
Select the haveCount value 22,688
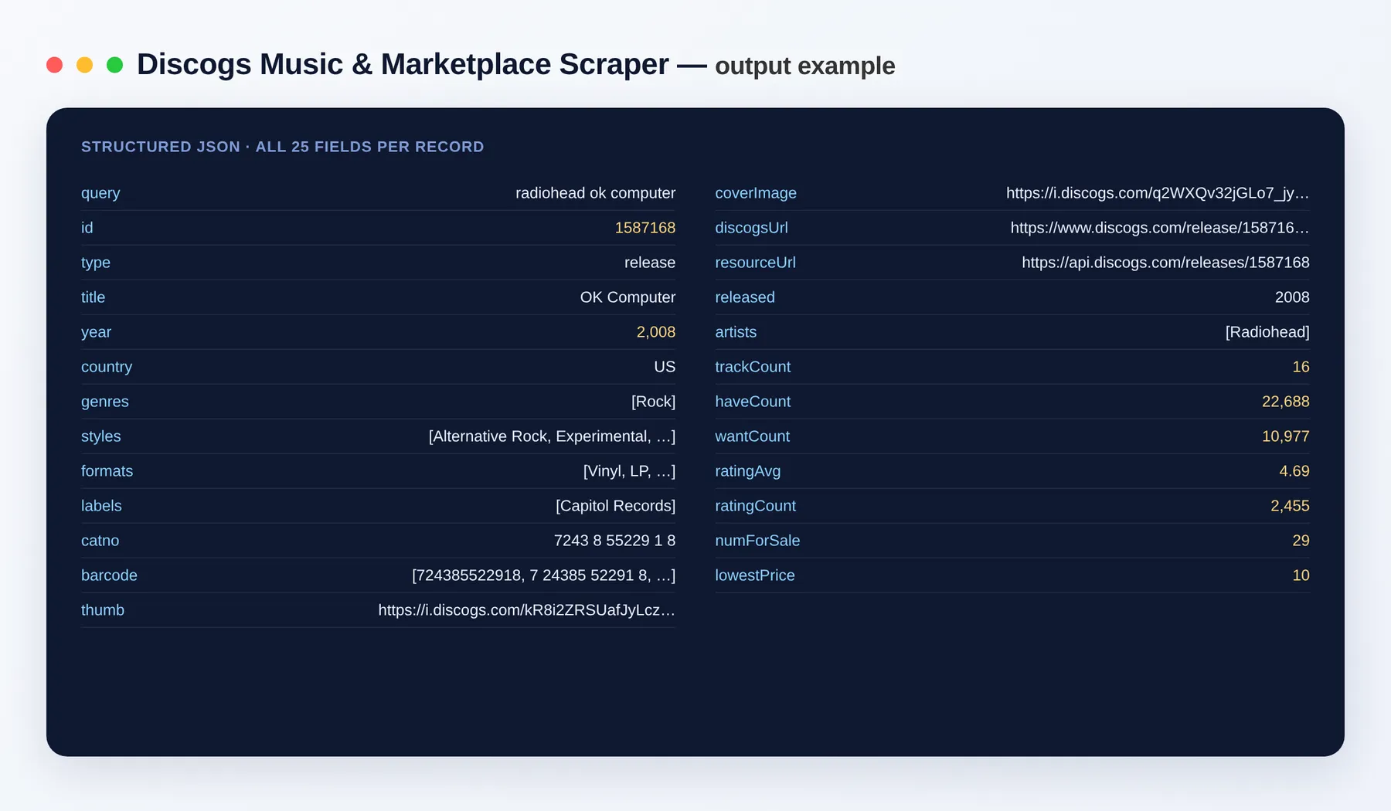coord(1285,402)
